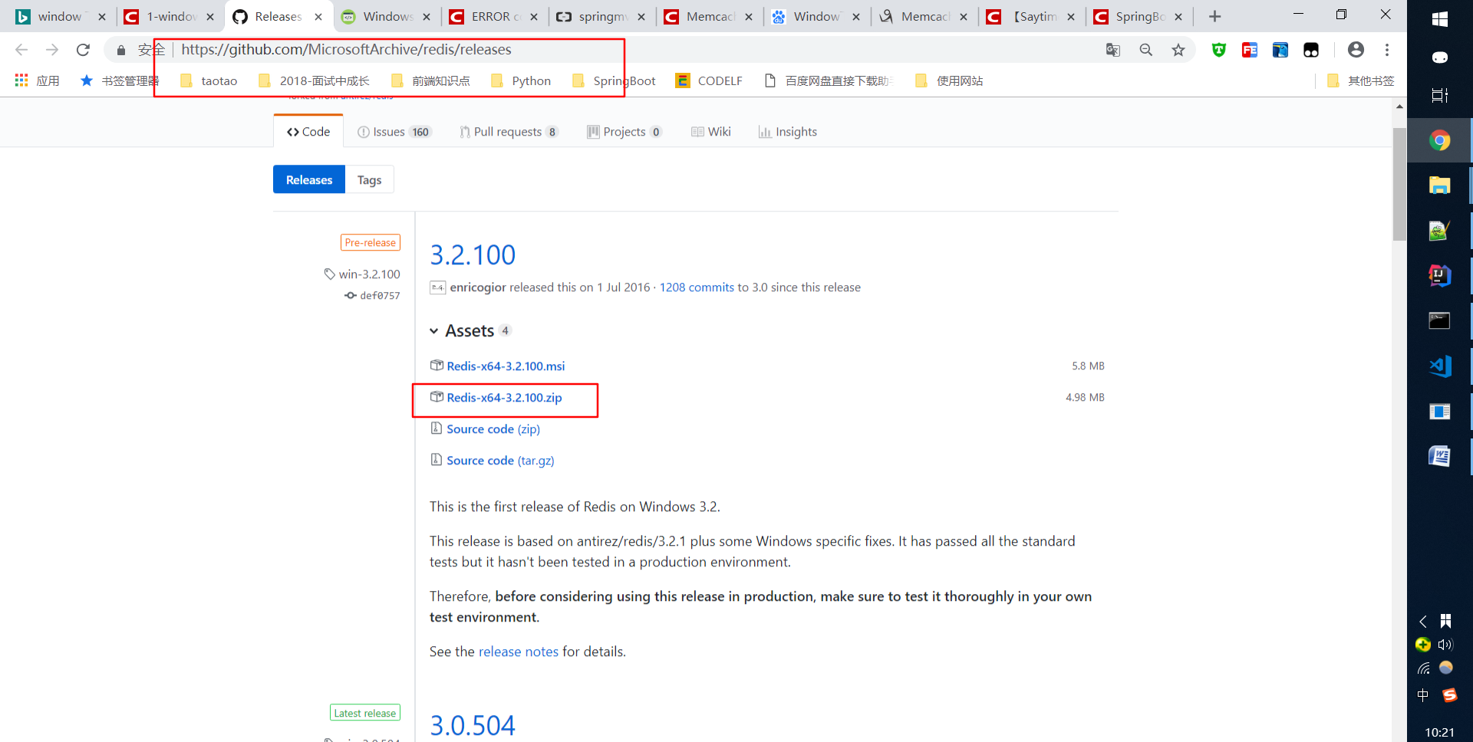Click the Pre-release label
Viewport: 1473px width, 742px height.
(371, 242)
